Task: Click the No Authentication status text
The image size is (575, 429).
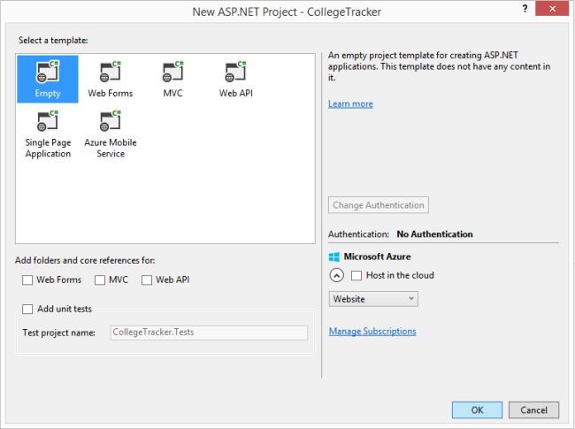Action: click(x=434, y=234)
